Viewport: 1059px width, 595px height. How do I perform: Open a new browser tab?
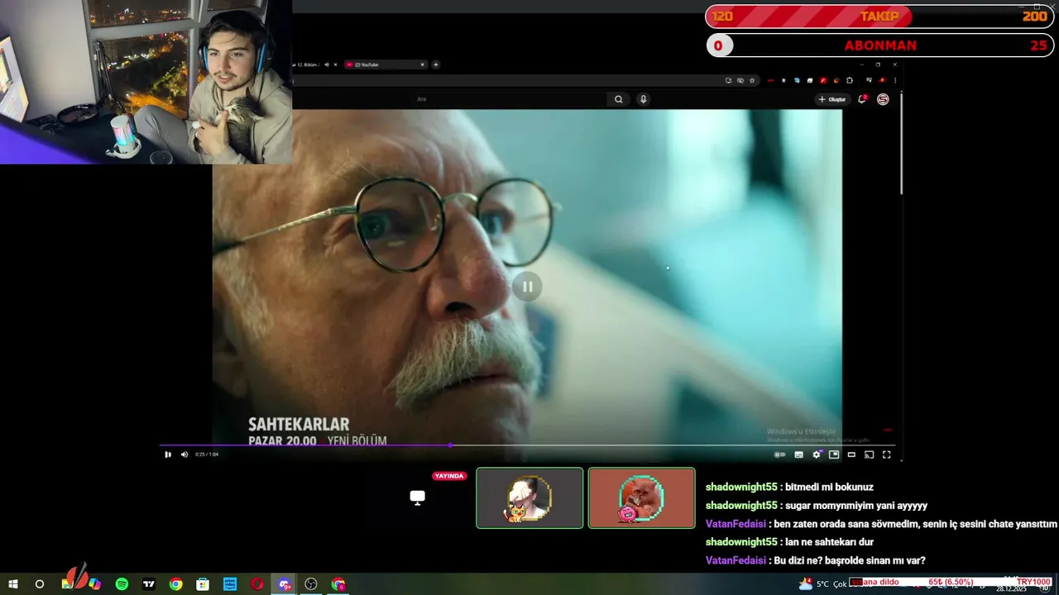tap(436, 64)
